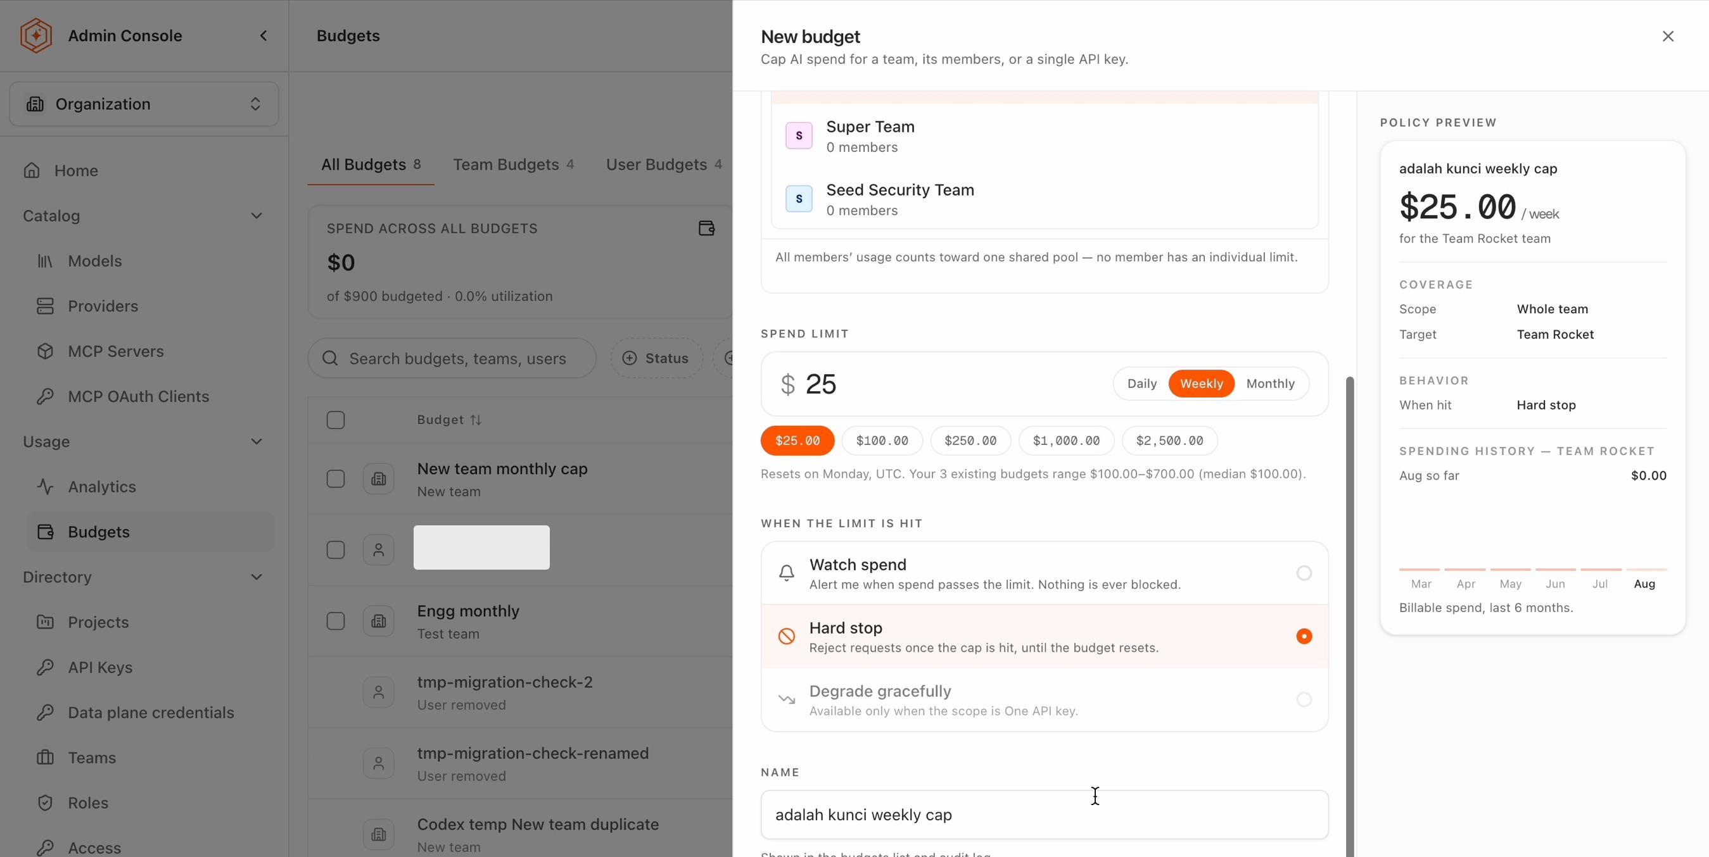Click team icon beside New team monthly cap

[x=379, y=479]
